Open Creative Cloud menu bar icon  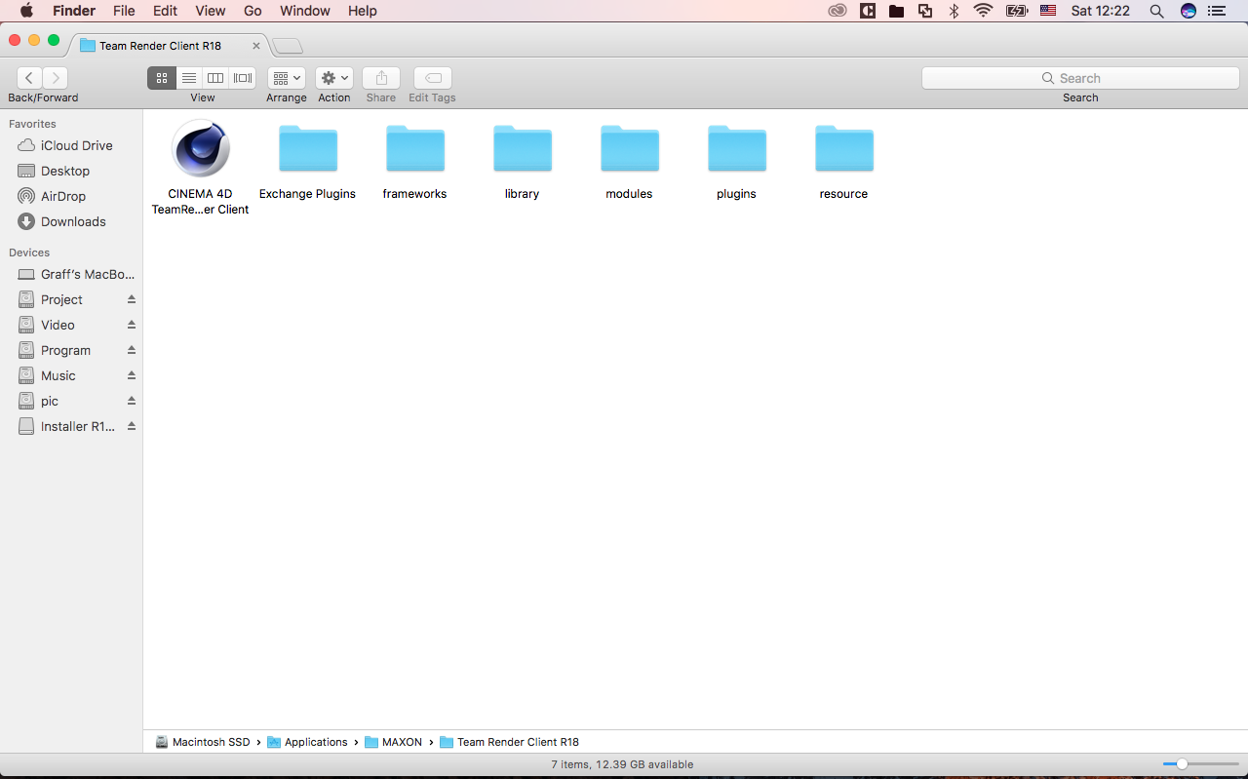838,11
